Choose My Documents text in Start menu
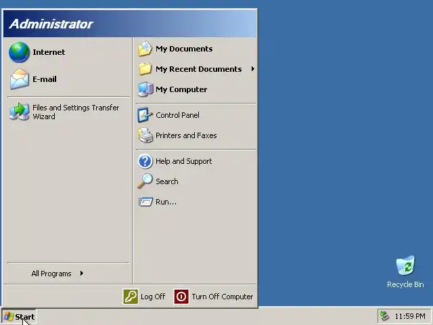The image size is (433, 325). [x=184, y=49]
